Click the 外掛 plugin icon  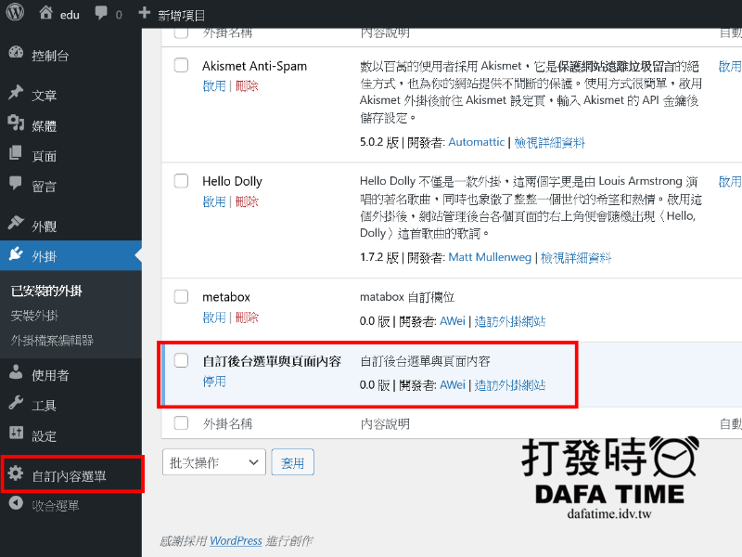point(16,253)
